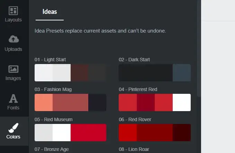Click the slate blue swatch in Dark Start
235x153 pixels.
(x=182, y=73)
